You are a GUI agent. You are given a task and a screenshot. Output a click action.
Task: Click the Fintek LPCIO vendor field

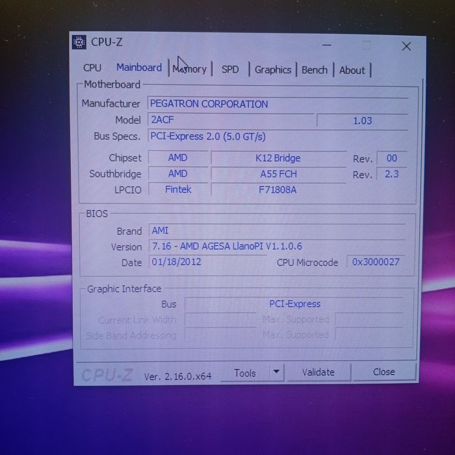coord(178,189)
